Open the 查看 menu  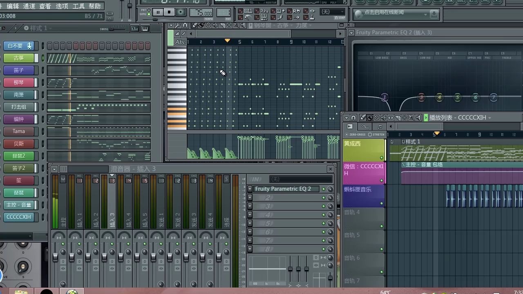45,6
